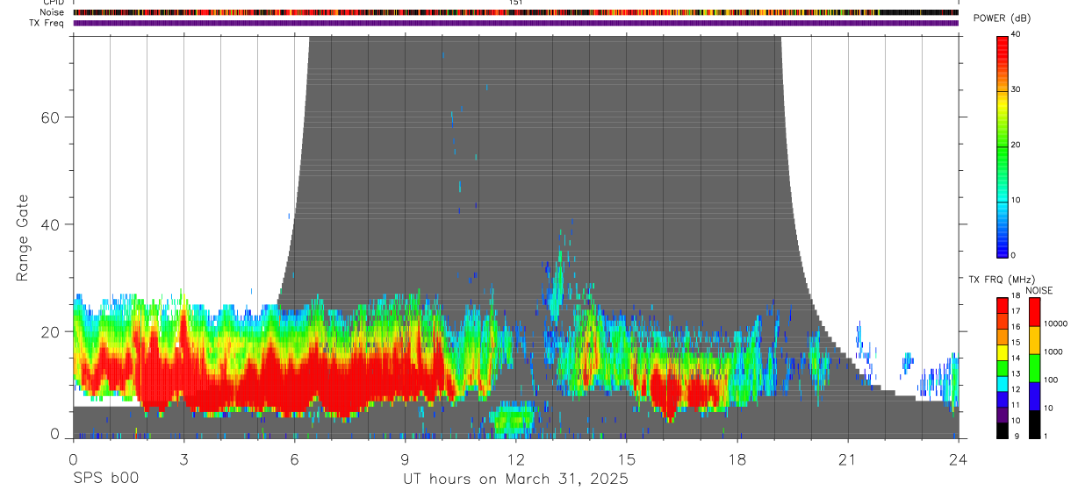
Task: Click the 10 tick label on the power scale
Action: click(1017, 200)
